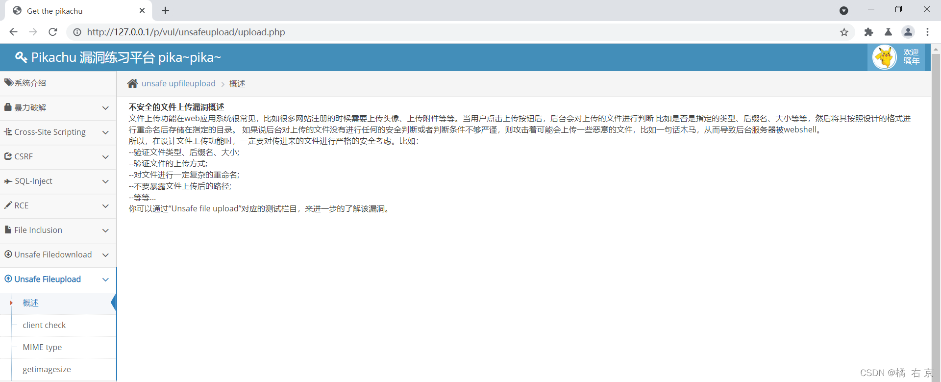Screen dimensions: 941x382
Task: Open the extensions puzzle icon
Action: click(868, 32)
